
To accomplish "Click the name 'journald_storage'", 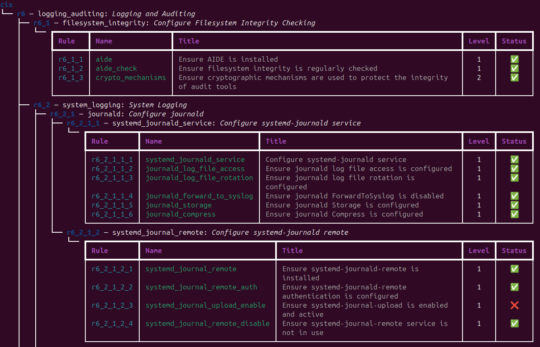I will [x=179, y=205].
